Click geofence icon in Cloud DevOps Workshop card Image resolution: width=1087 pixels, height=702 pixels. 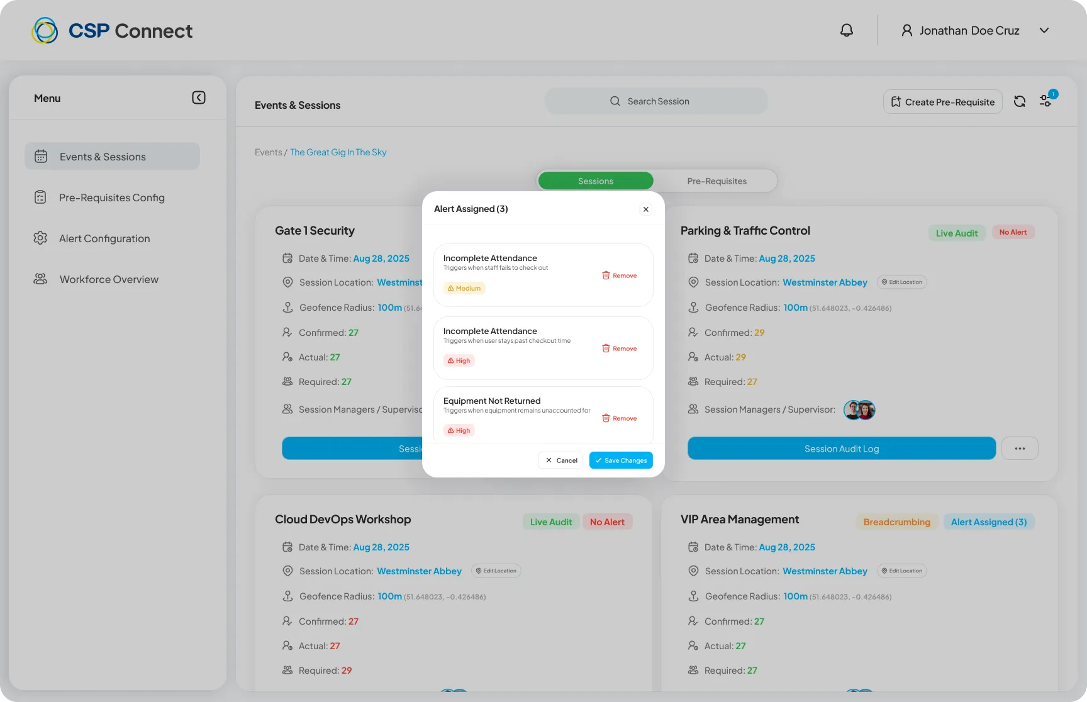pos(287,596)
